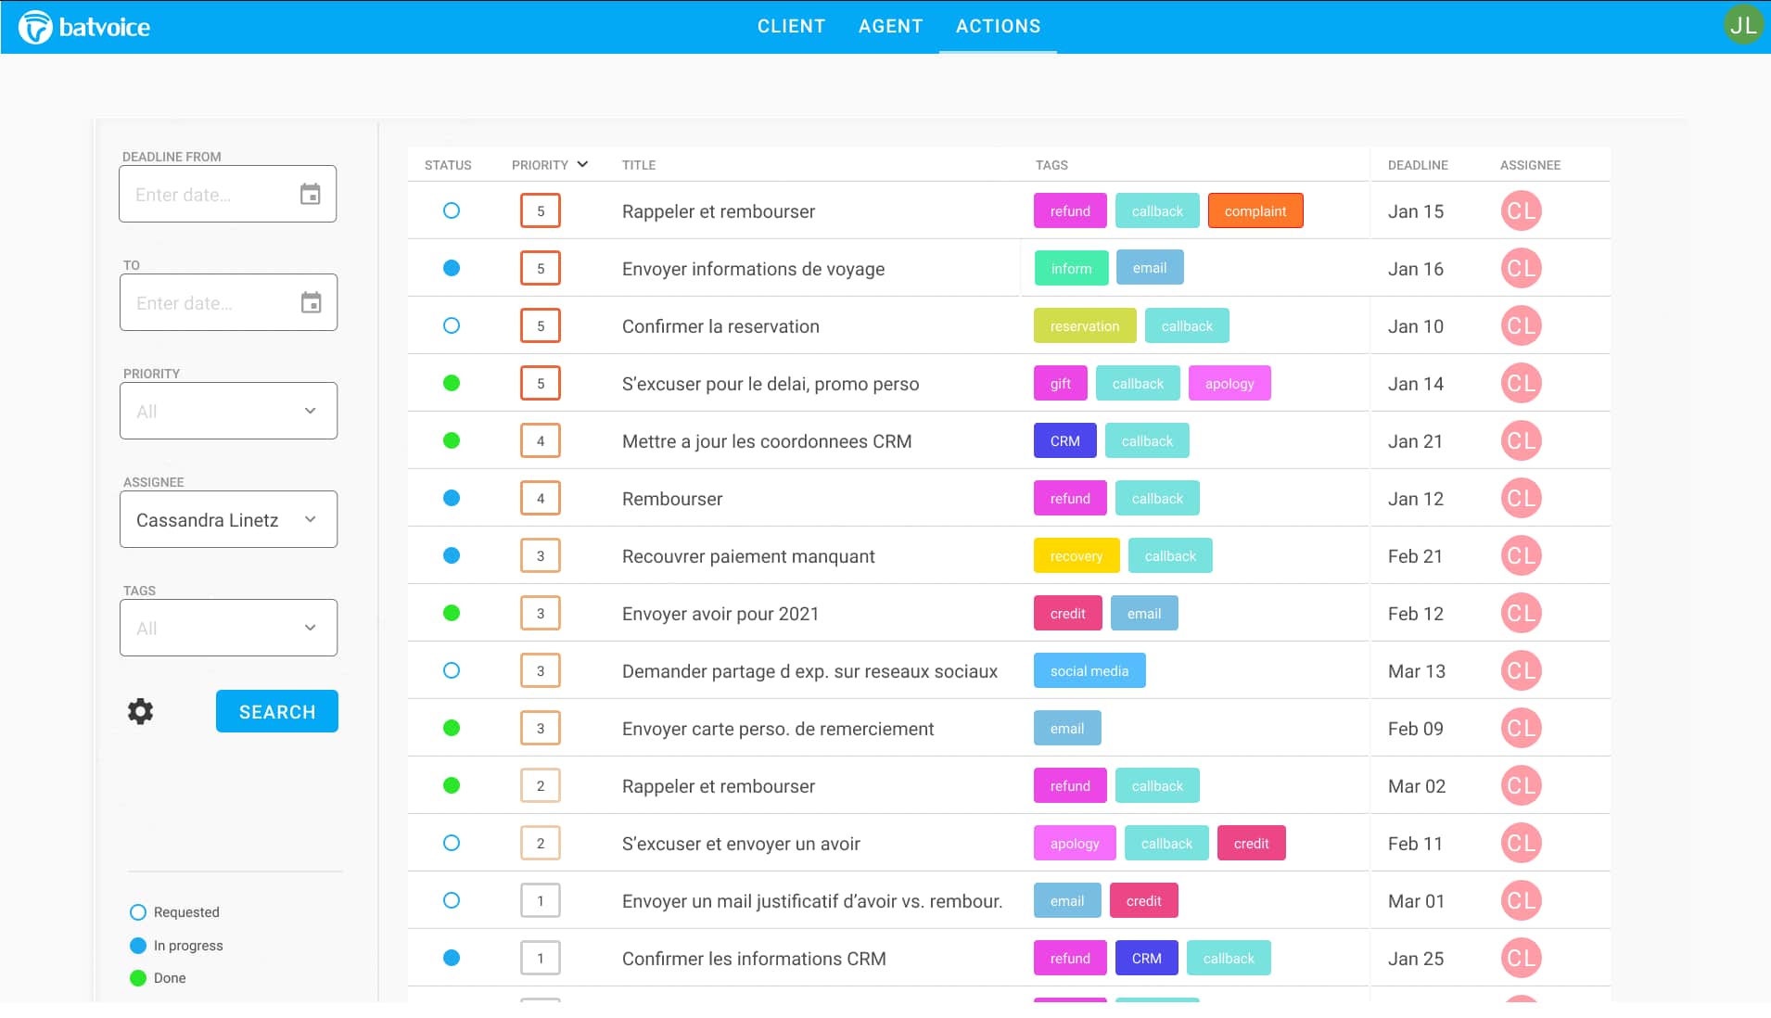
Task: Click the green Done legend dot
Action: 138,978
